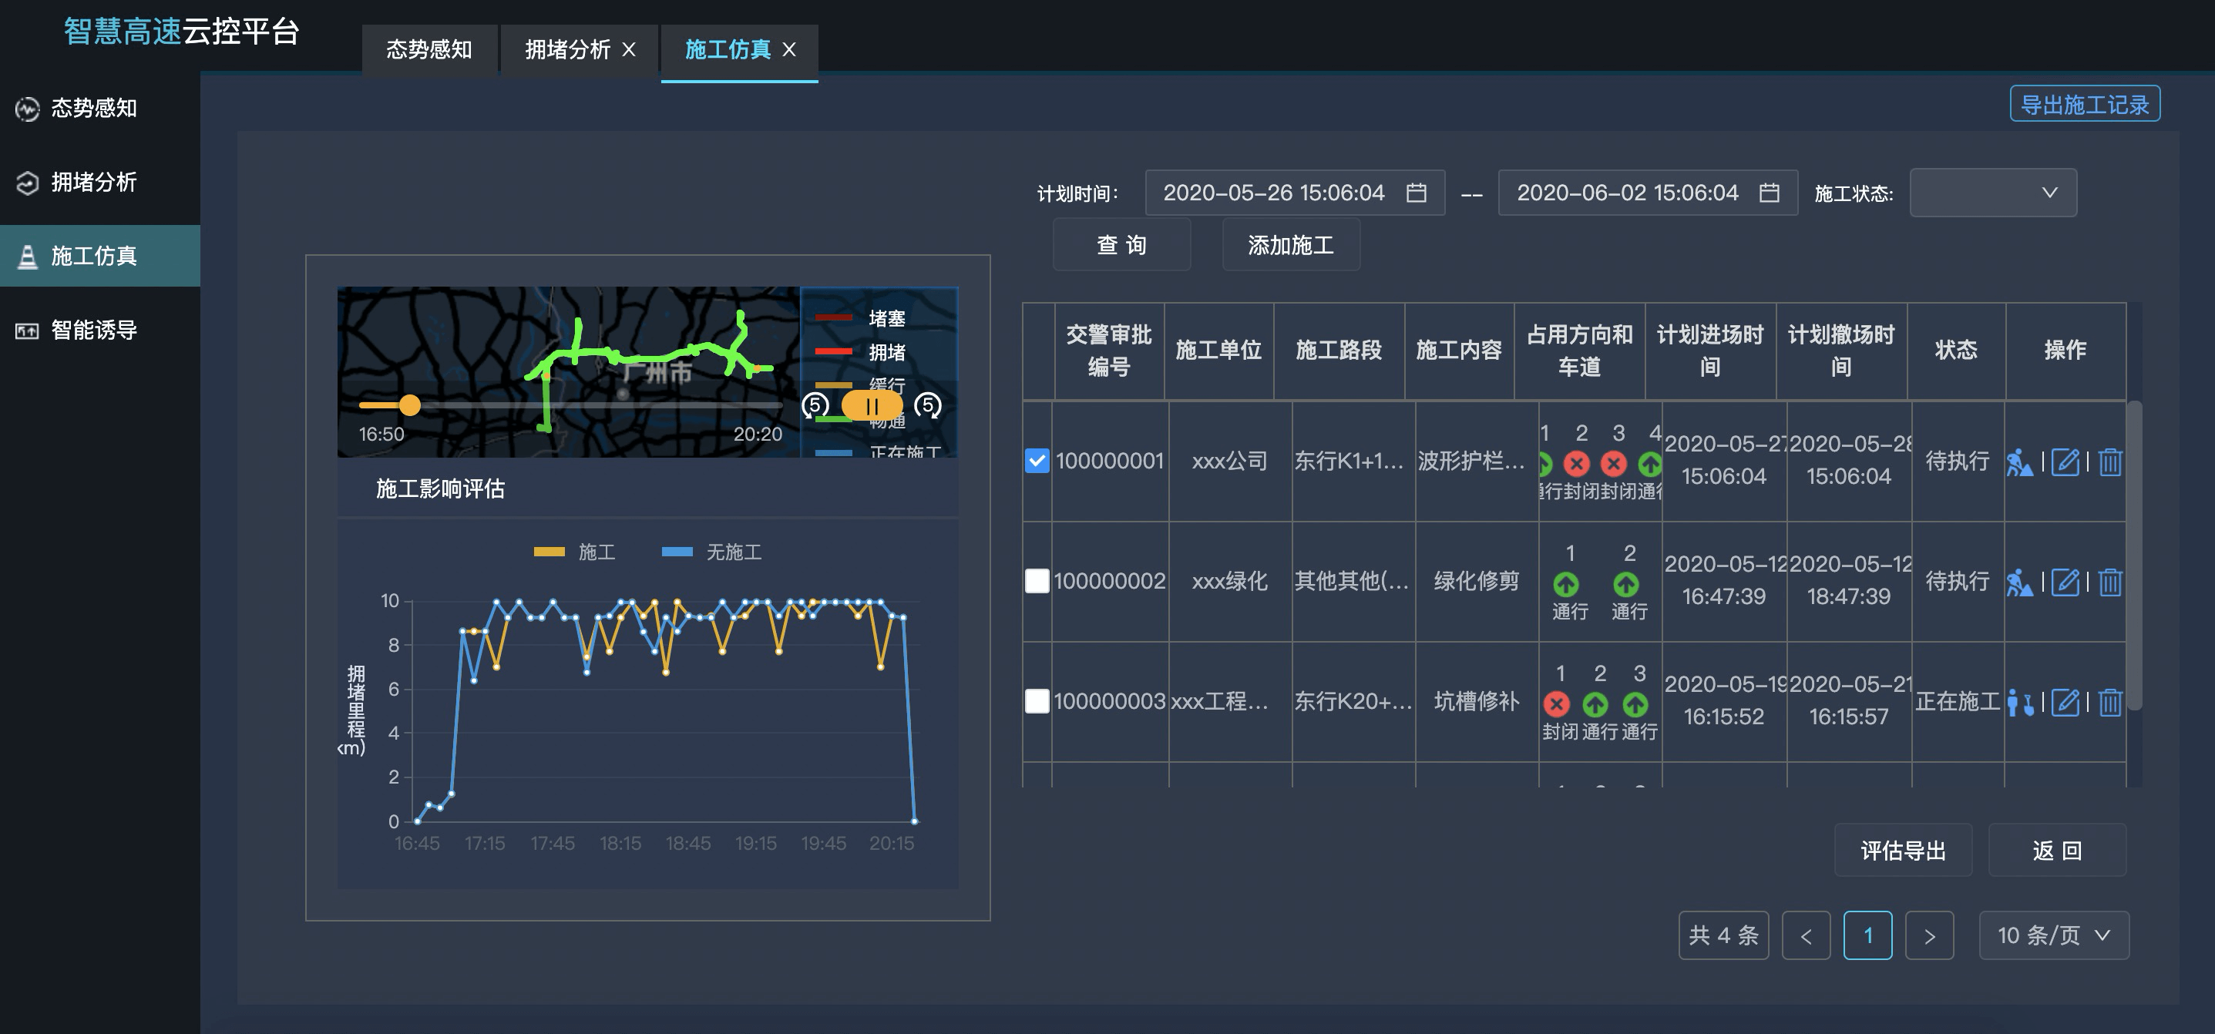Expand the 施工状态 dropdown

pos(1993,193)
